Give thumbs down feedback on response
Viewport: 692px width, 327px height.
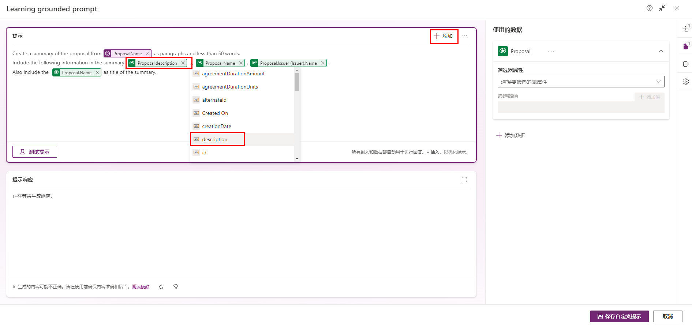pyautogui.click(x=176, y=287)
